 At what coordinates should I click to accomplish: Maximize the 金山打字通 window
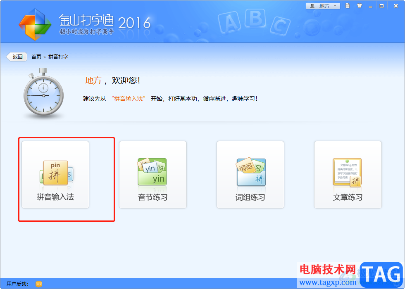click(381, 6)
